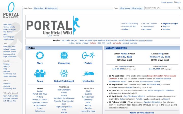
Task: Open Portal Official Blog link
Action: [x=130, y=24]
